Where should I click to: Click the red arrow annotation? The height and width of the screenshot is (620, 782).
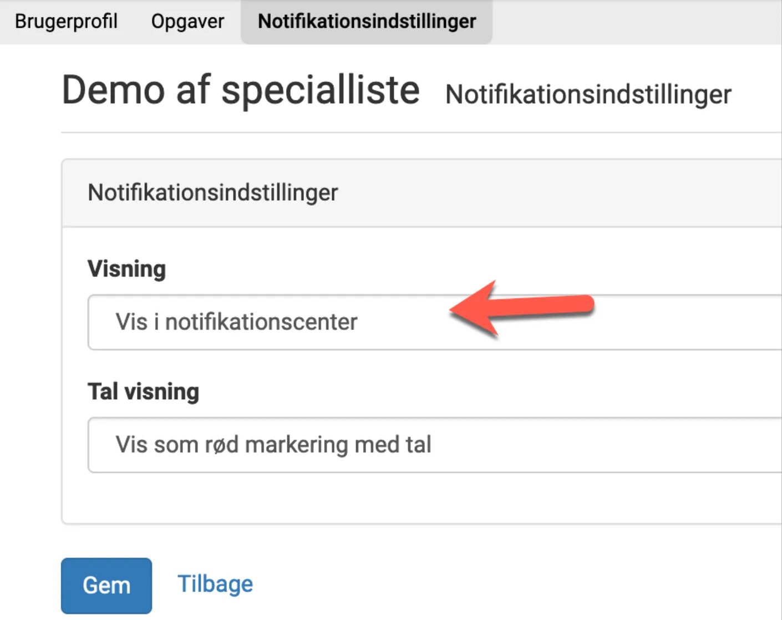[521, 308]
